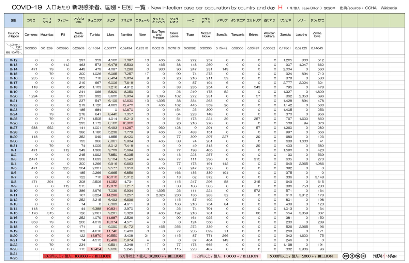The image size is (409, 263).
Task: Click the フィジー column header
Action: 62,20
